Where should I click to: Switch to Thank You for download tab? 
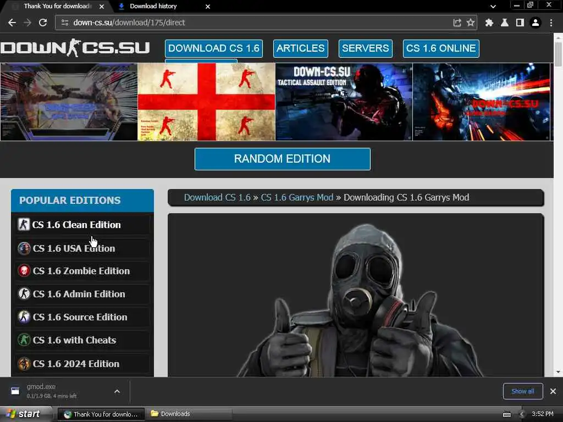coord(57,6)
